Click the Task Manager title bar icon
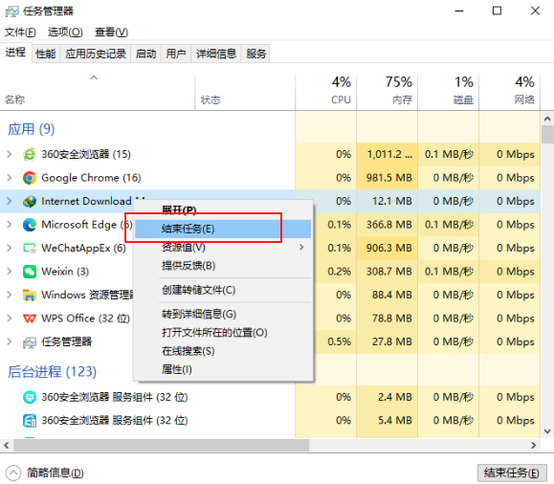 11,11
